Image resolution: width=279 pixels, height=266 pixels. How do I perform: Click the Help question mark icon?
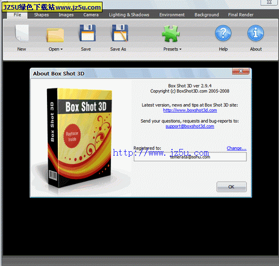[x=223, y=33]
